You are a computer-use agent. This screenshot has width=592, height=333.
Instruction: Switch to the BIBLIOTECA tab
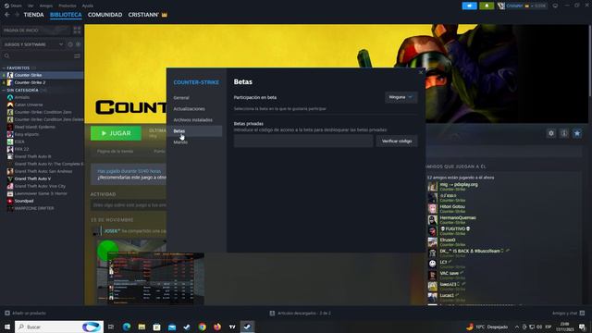(66, 15)
